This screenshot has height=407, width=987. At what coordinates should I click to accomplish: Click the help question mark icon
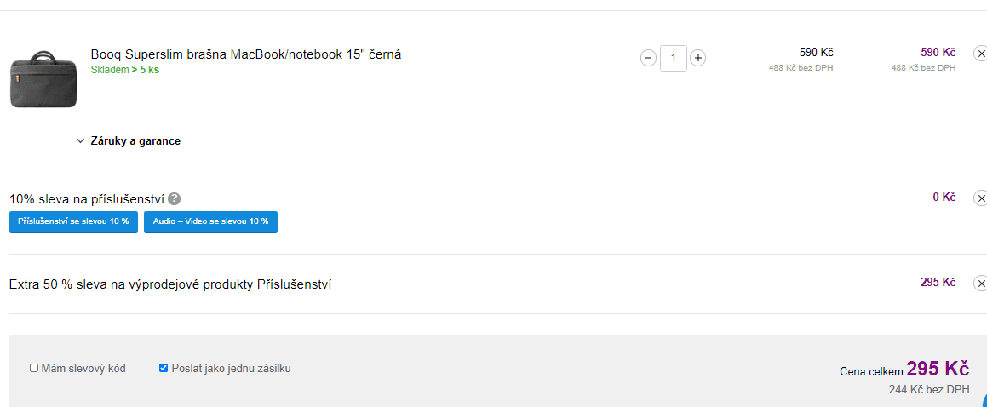[x=175, y=199]
